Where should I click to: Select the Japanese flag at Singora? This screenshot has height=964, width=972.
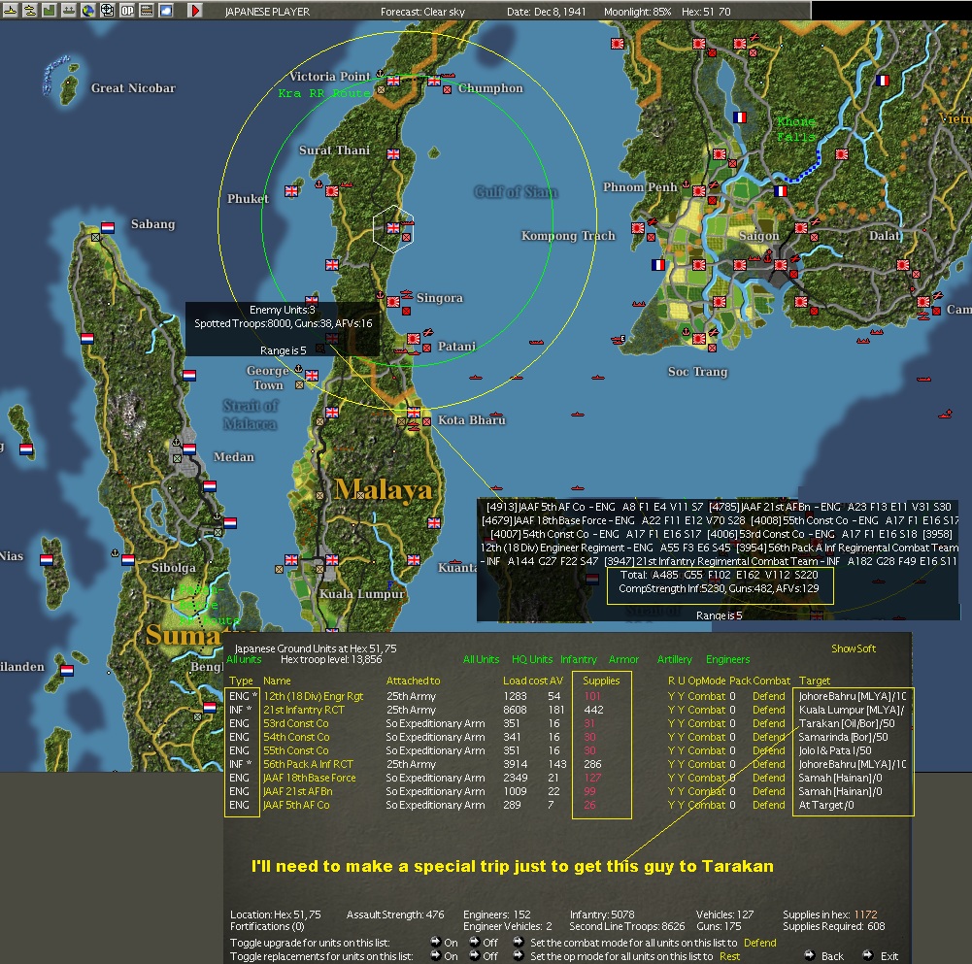tap(393, 302)
